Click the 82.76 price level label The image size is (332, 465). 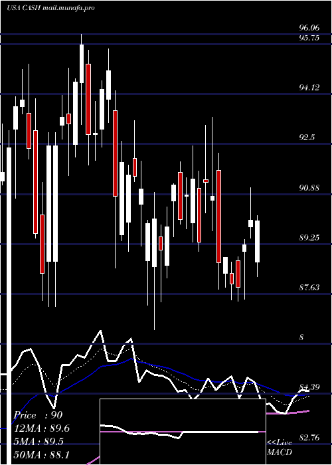309,438
